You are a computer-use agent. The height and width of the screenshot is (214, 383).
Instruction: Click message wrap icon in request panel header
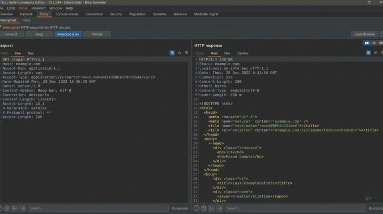172,53
